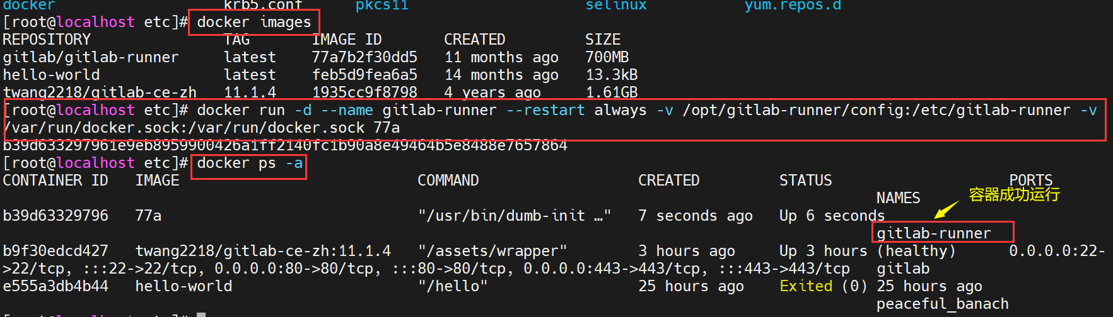Click container name peaceful_banach
The image size is (1113, 317).
pyautogui.click(x=943, y=304)
